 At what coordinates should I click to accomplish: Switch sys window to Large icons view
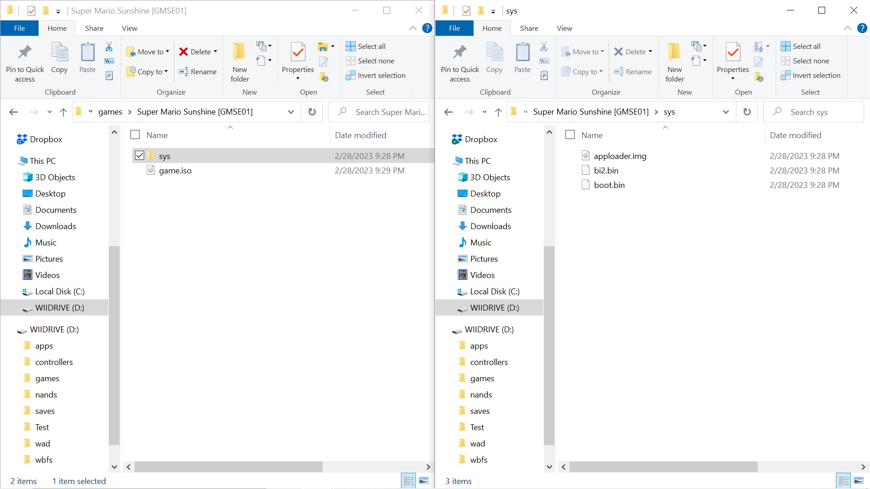point(859,481)
